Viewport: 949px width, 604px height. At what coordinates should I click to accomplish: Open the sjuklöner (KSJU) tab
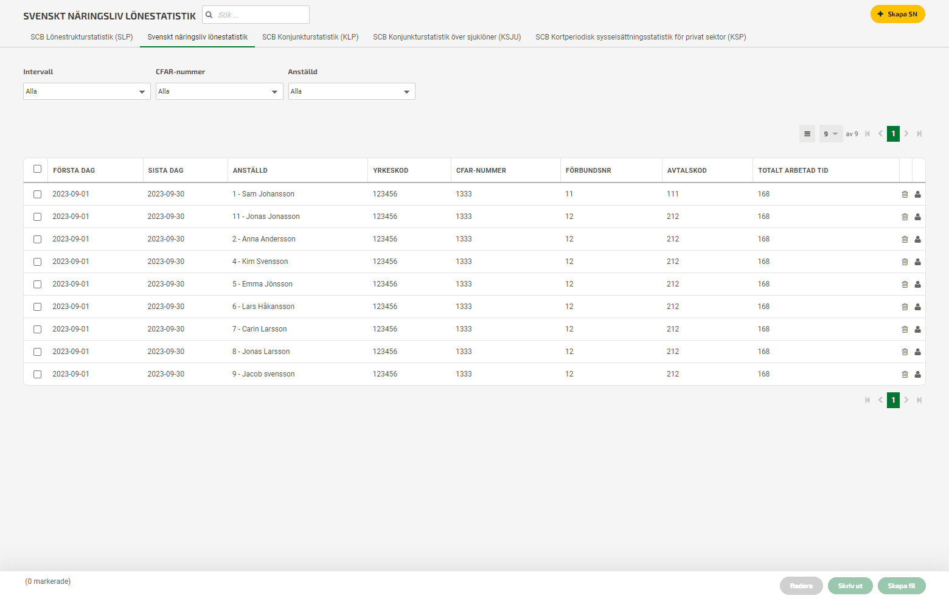(x=447, y=37)
